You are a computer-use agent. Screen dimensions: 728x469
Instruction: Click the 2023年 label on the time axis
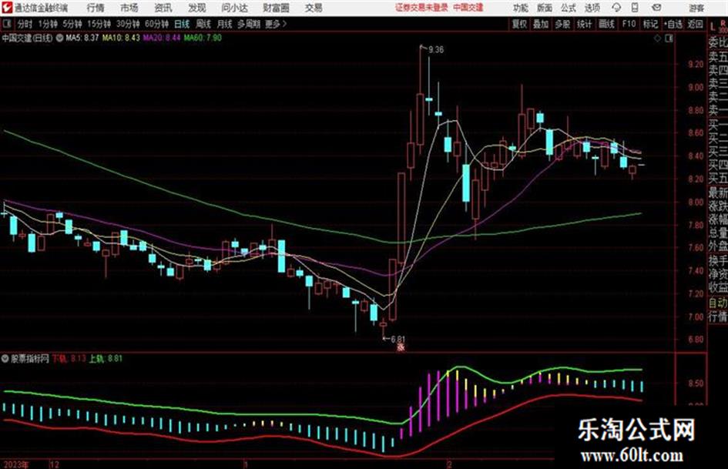[15, 464]
